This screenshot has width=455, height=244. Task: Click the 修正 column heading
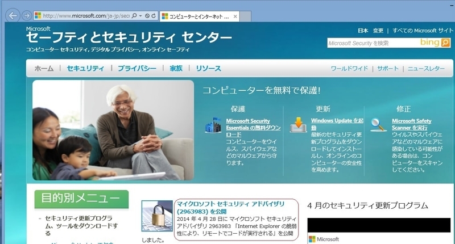(x=404, y=109)
